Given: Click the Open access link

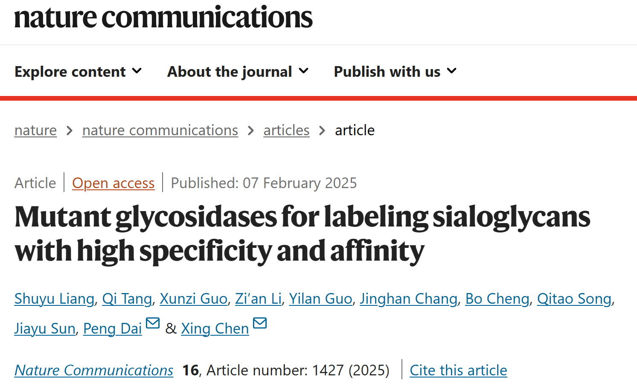Looking at the screenshot, I should coord(113,183).
